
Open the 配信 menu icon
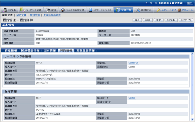(x=48, y=10)
